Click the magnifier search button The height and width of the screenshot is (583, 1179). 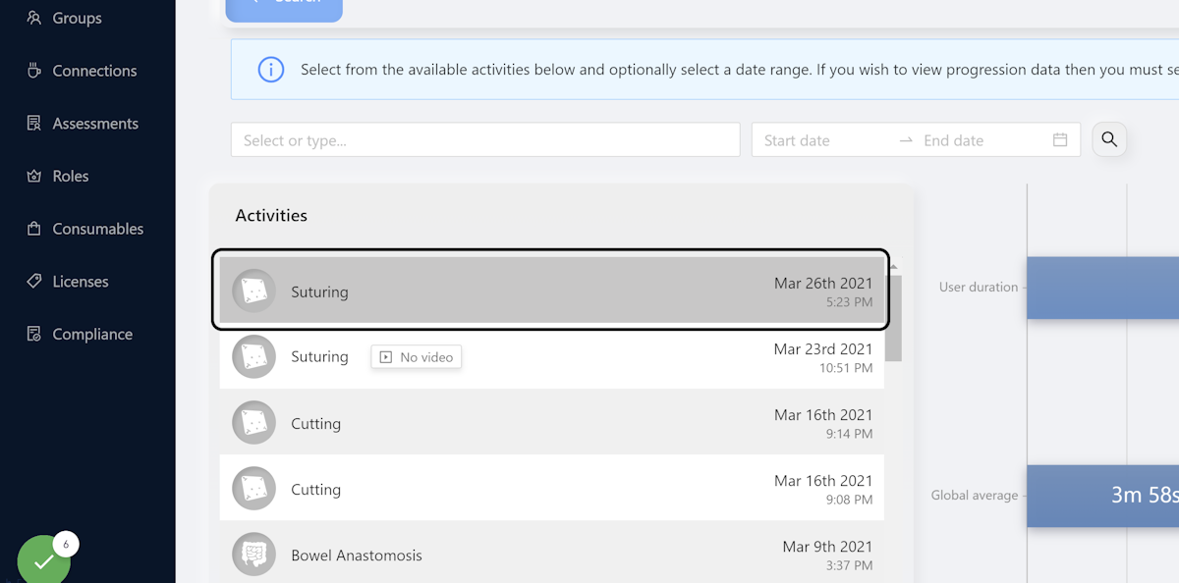[x=1109, y=139]
